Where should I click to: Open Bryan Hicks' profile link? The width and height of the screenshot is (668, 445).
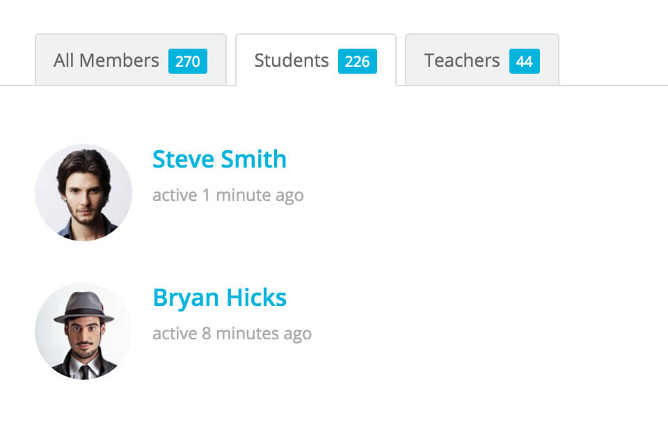tap(219, 298)
